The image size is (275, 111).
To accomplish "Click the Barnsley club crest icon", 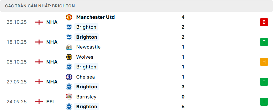I will click(69, 97).
